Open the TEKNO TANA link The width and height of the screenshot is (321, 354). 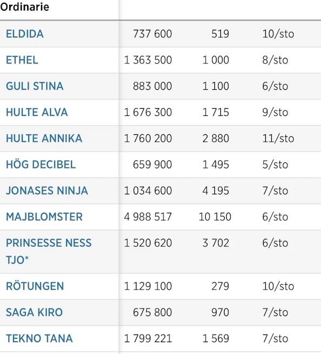tap(40, 339)
